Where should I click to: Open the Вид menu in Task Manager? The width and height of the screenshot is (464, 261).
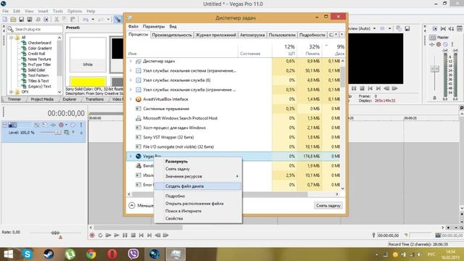tap(173, 26)
